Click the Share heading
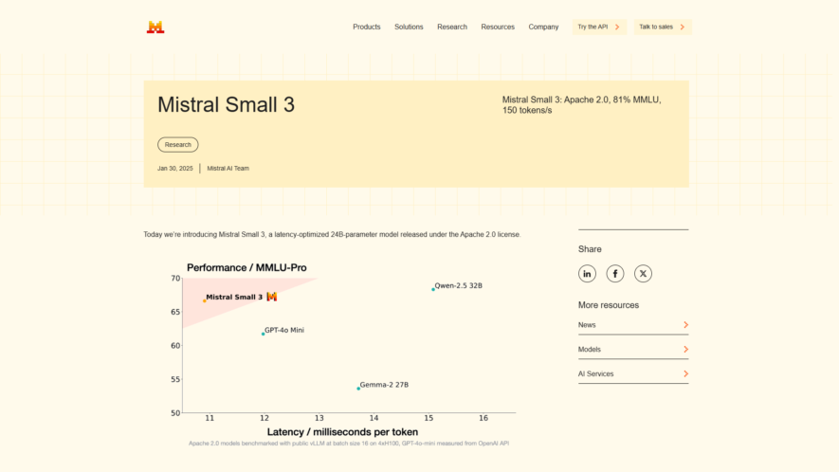The image size is (839, 472). pos(590,249)
